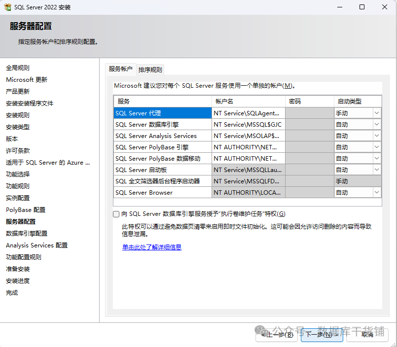Click Analysis Services 配置 step in sidebar

tap(36, 245)
